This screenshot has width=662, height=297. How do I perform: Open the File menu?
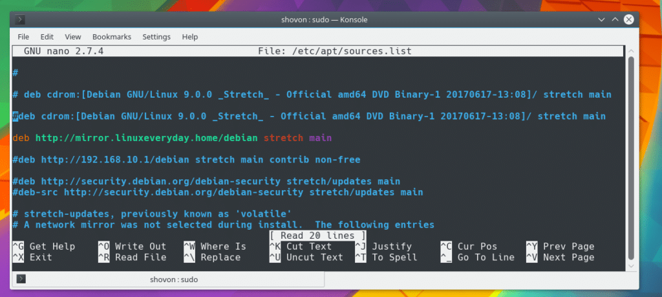point(23,37)
